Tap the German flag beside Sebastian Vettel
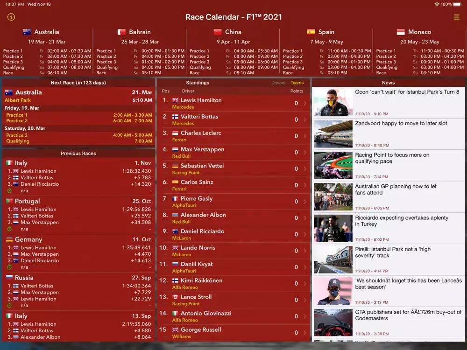This screenshot has height=350, width=467. coord(175,166)
